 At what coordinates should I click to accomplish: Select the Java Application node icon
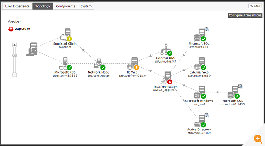tap(166, 78)
